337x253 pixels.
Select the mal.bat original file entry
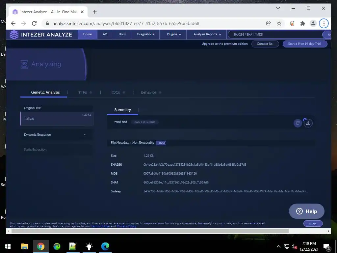pyautogui.click(x=57, y=119)
